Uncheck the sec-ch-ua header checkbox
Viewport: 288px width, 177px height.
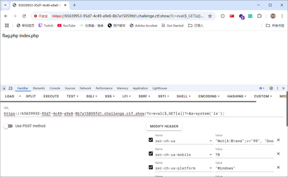151,140
